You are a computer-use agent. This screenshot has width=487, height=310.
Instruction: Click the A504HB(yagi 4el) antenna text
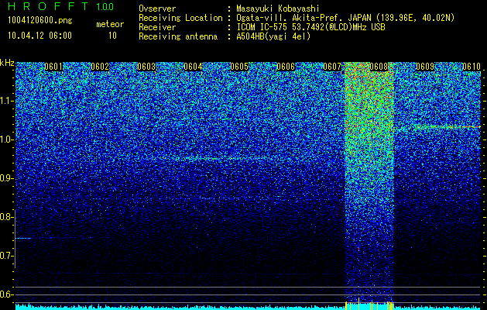tap(273, 36)
